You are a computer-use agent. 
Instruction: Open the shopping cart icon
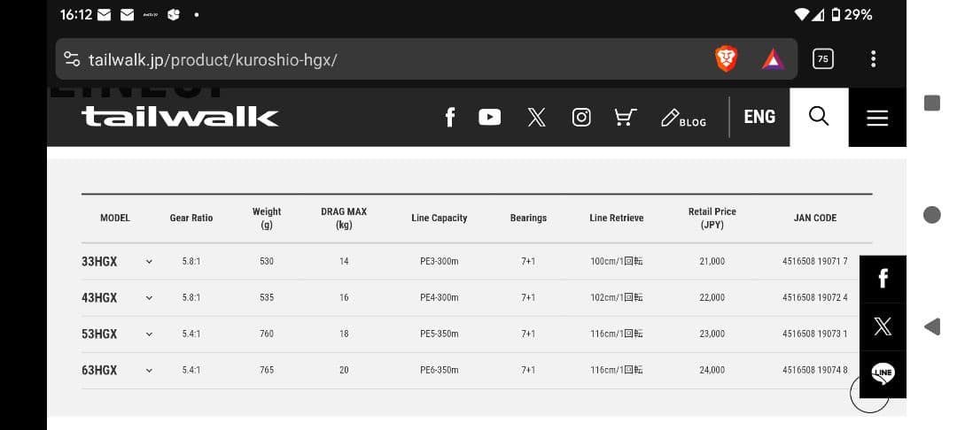(x=626, y=117)
